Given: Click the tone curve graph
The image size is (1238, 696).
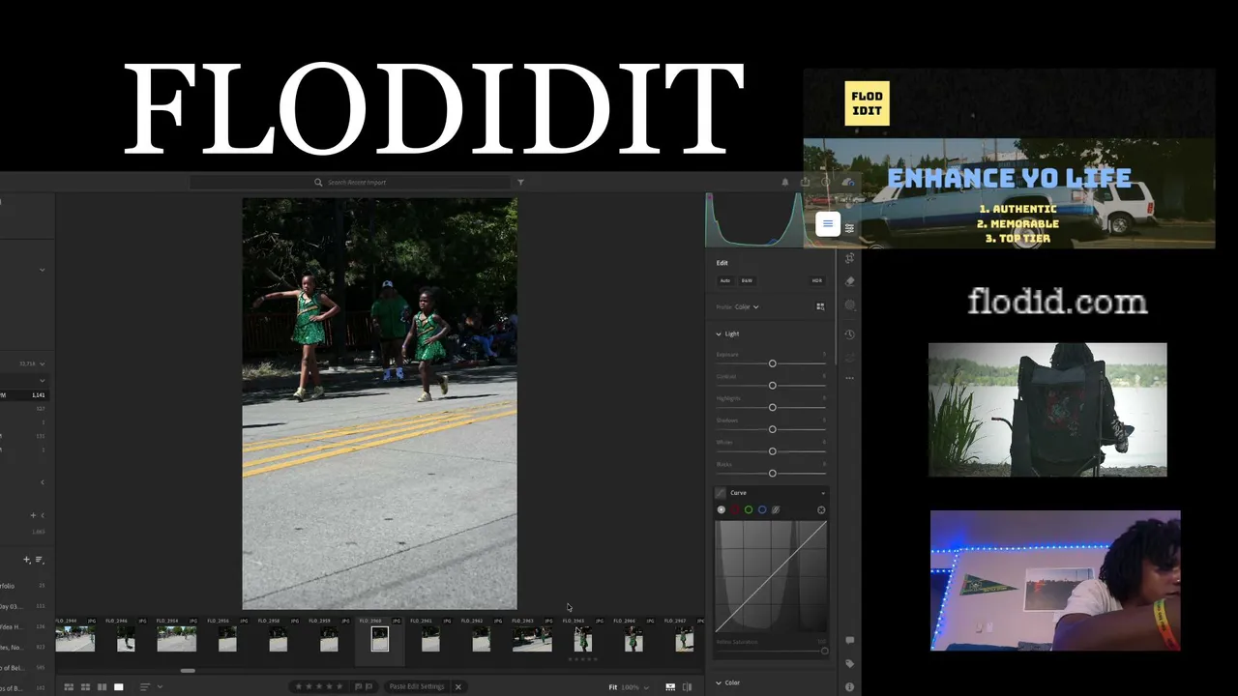Looking at the screenshot, I should (771, 577).
